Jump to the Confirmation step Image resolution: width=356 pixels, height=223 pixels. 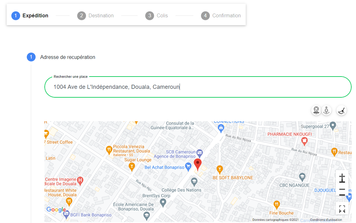(x=221, y=16)
